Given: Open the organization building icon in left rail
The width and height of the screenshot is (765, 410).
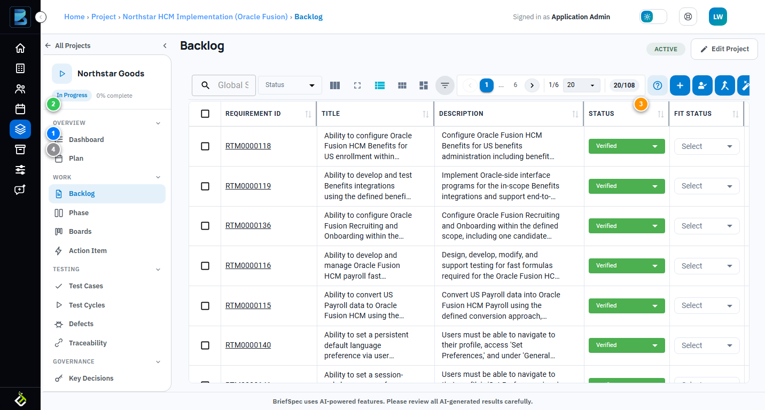Looking at the screenshot, I should point(20,68).
